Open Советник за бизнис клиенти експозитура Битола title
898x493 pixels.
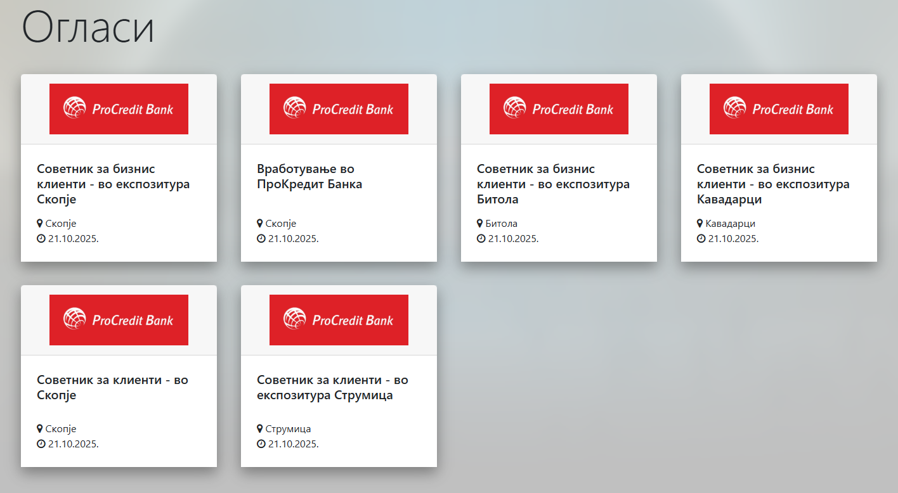(x=553, y=184)
